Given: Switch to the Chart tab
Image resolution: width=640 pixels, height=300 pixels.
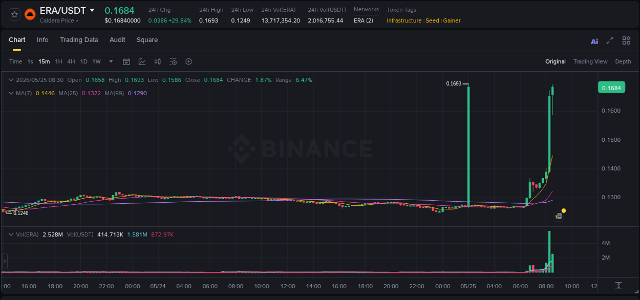Looking at the screenshot, I should point(17,40).
